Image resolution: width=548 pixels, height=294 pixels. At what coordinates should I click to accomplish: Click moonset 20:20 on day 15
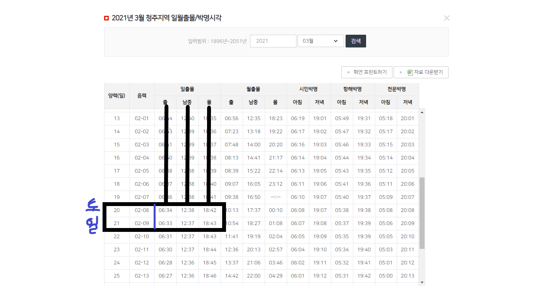coord(276,145)
